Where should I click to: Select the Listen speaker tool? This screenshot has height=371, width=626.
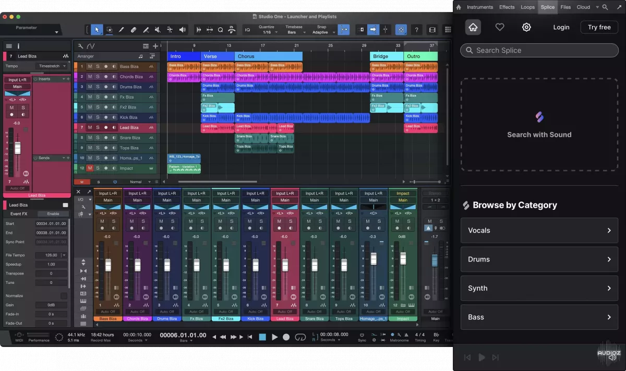point(182,30)
